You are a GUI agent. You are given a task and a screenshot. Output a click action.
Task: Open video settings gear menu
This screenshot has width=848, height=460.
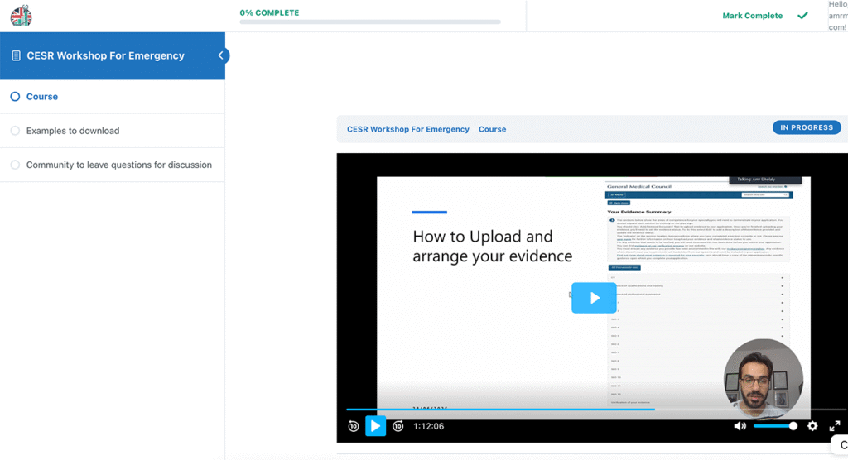(x=812, y=426)
